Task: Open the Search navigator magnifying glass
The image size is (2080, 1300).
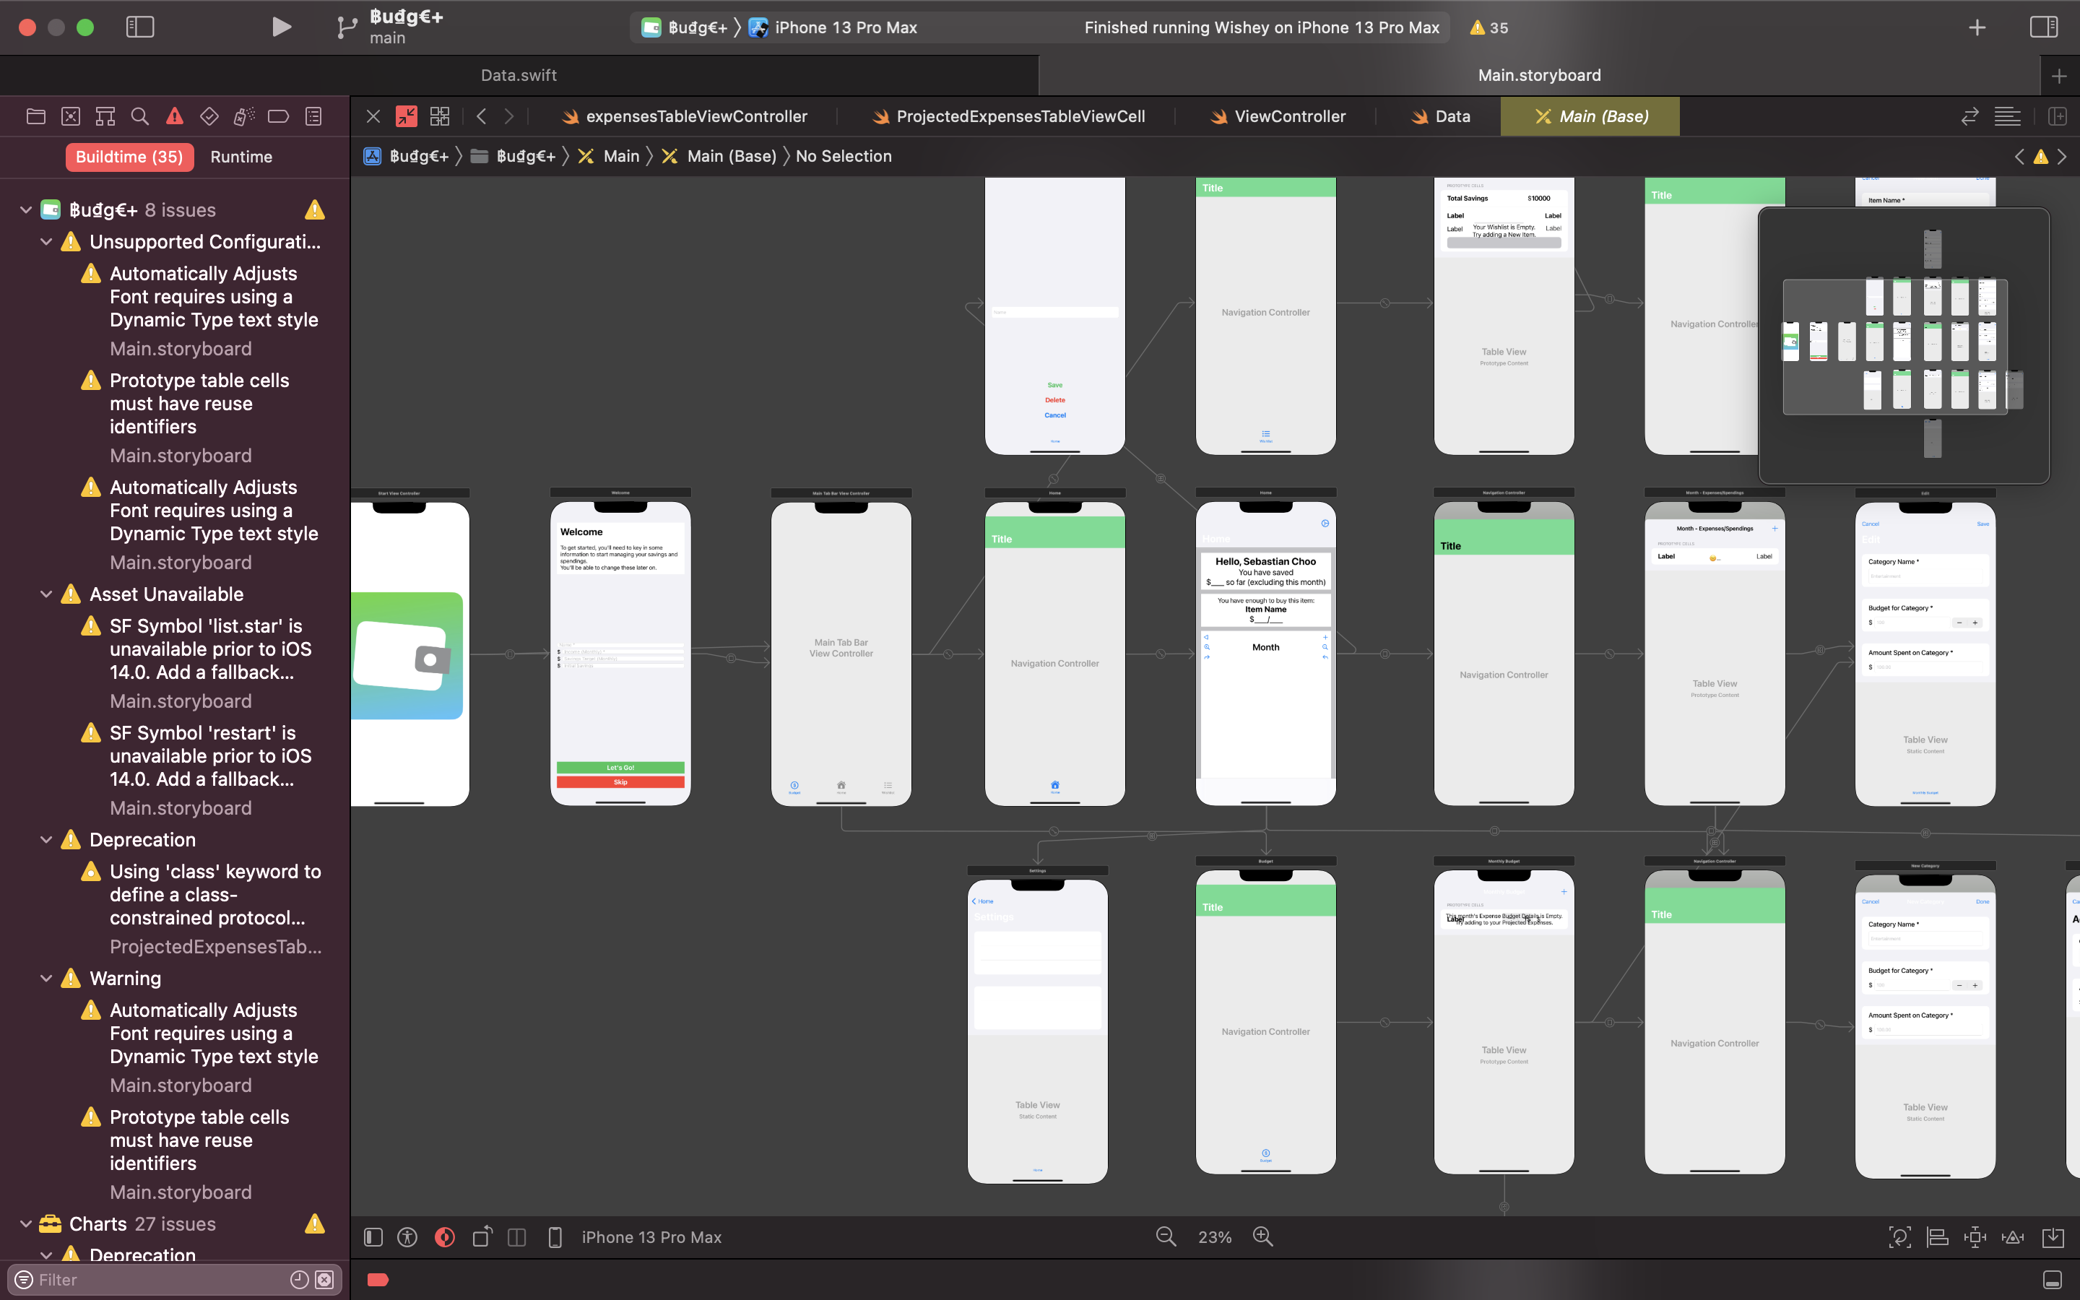Action: click(140, 116)
